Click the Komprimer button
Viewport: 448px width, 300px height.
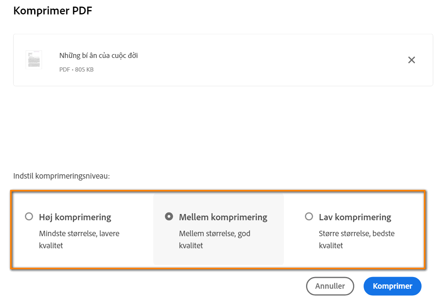tap(392, 286)
